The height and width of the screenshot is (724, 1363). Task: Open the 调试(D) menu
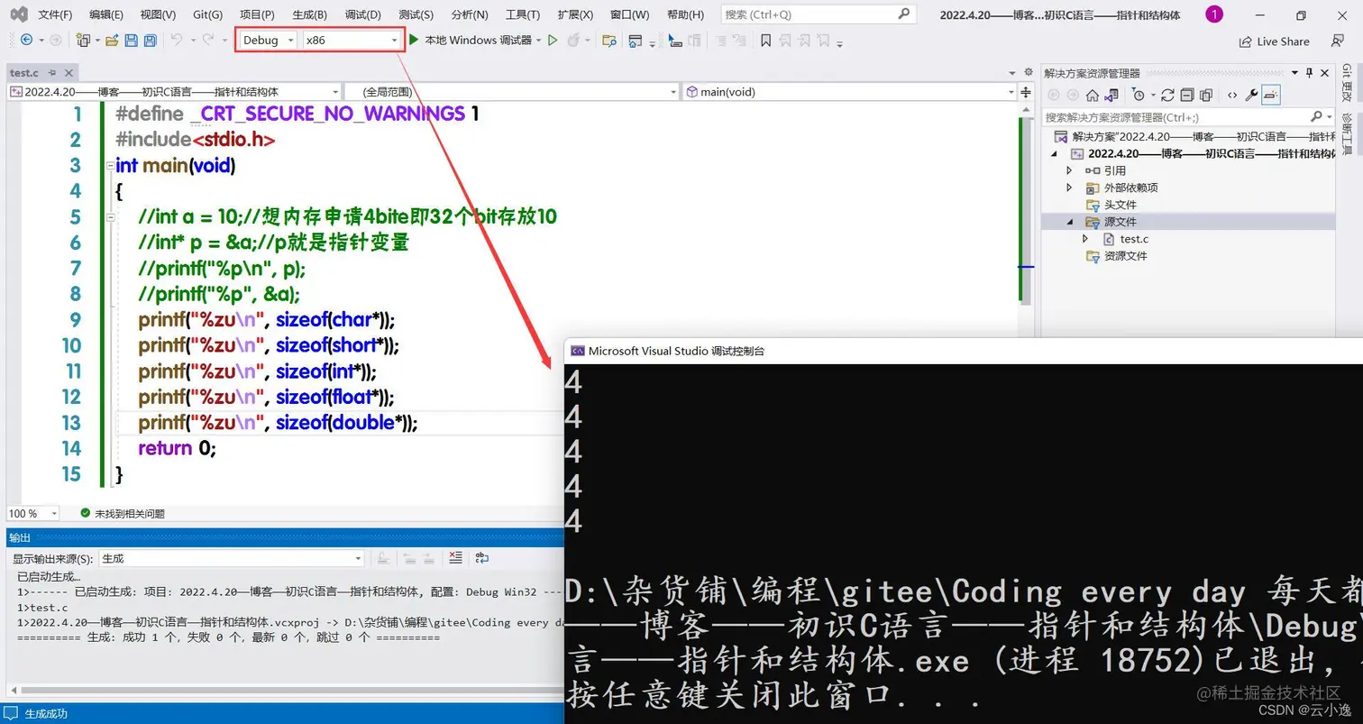(x=362, y=15)
